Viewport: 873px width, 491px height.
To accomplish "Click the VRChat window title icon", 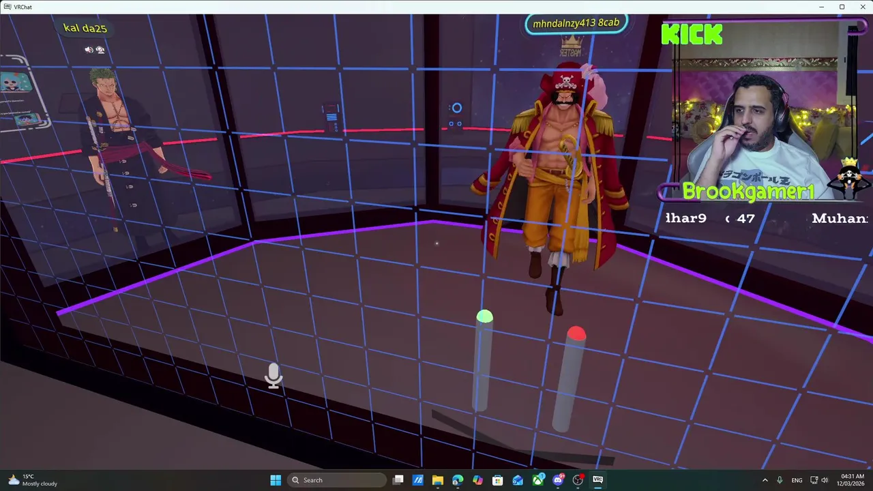I will click(7, 7).
